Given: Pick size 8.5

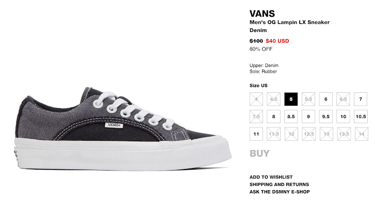Looking at the screenshot, I should [291, 117].
